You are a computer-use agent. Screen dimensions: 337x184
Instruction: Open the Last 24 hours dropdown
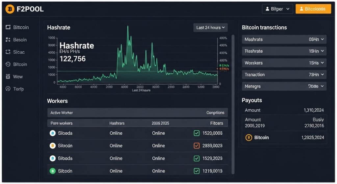point(210,28)
